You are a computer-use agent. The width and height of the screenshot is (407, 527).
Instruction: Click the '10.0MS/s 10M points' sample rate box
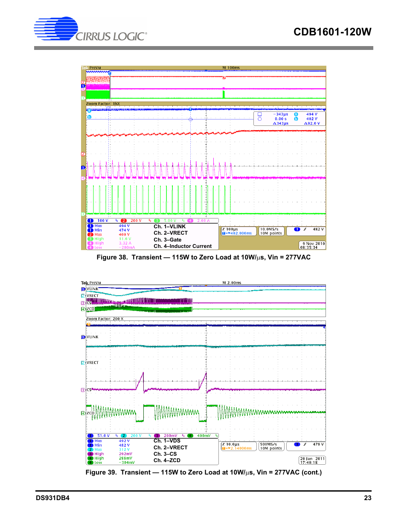pyautogui.click(x=271, y=231)
